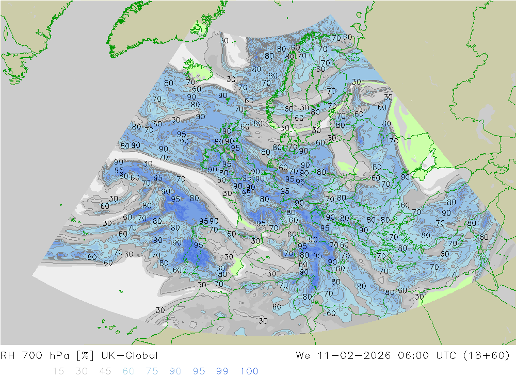Viewport: 516px width, 378px height.
Task: Click the legend value 99
Action: click(x=222, y=371)
